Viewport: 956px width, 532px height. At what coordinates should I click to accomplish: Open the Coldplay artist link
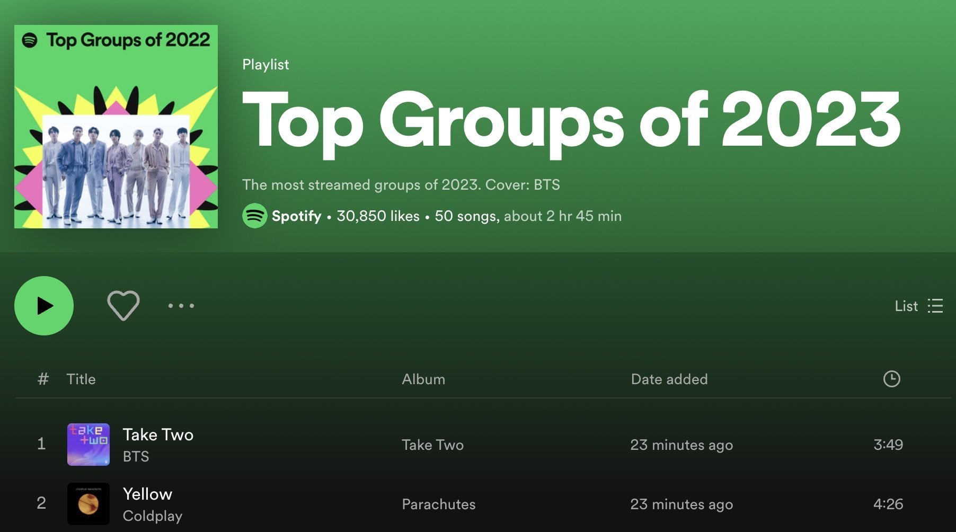tap(153, 516)
